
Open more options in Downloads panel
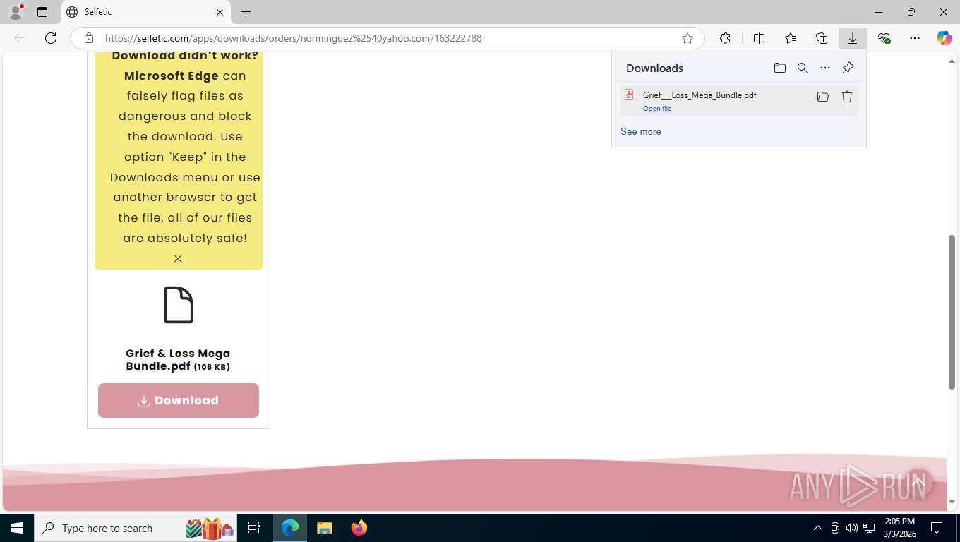(824, 68)
